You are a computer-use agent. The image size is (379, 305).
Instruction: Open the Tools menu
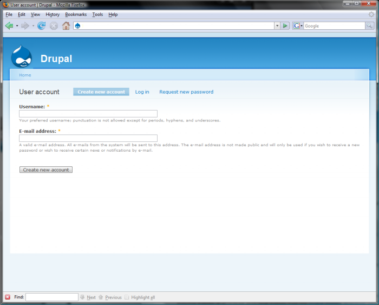pyautogui.click(x=97, y=15)
